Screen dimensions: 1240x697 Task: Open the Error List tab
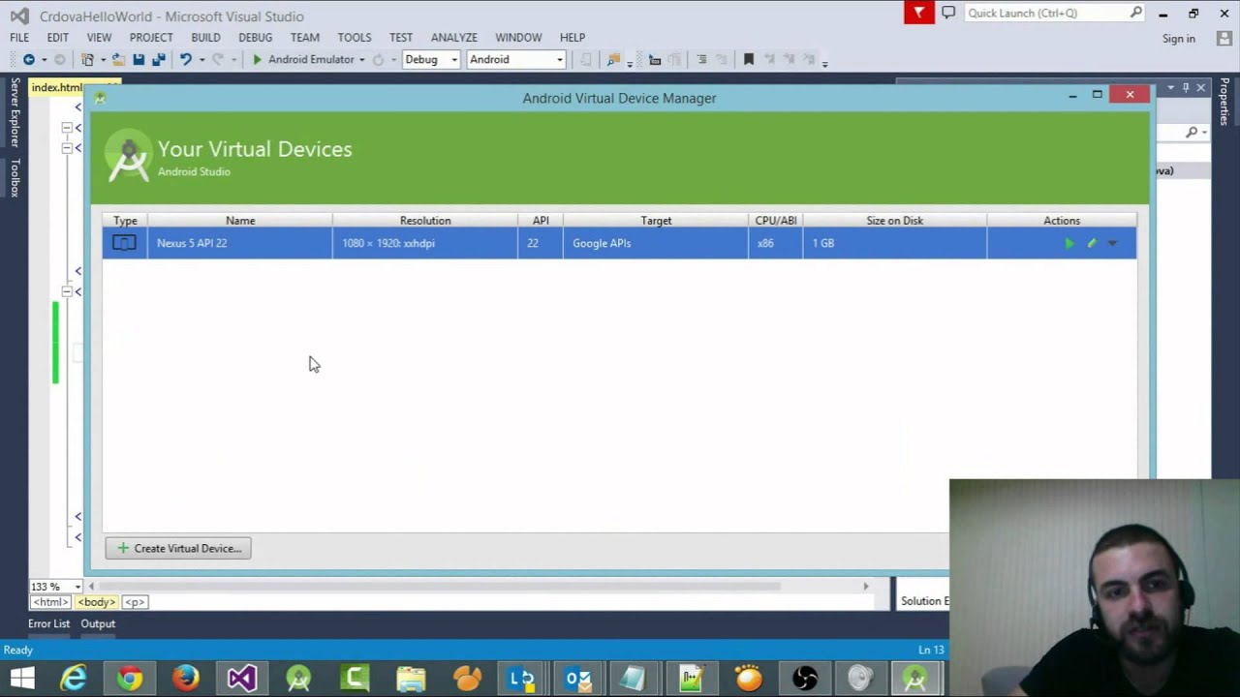[x=48, y=623]
